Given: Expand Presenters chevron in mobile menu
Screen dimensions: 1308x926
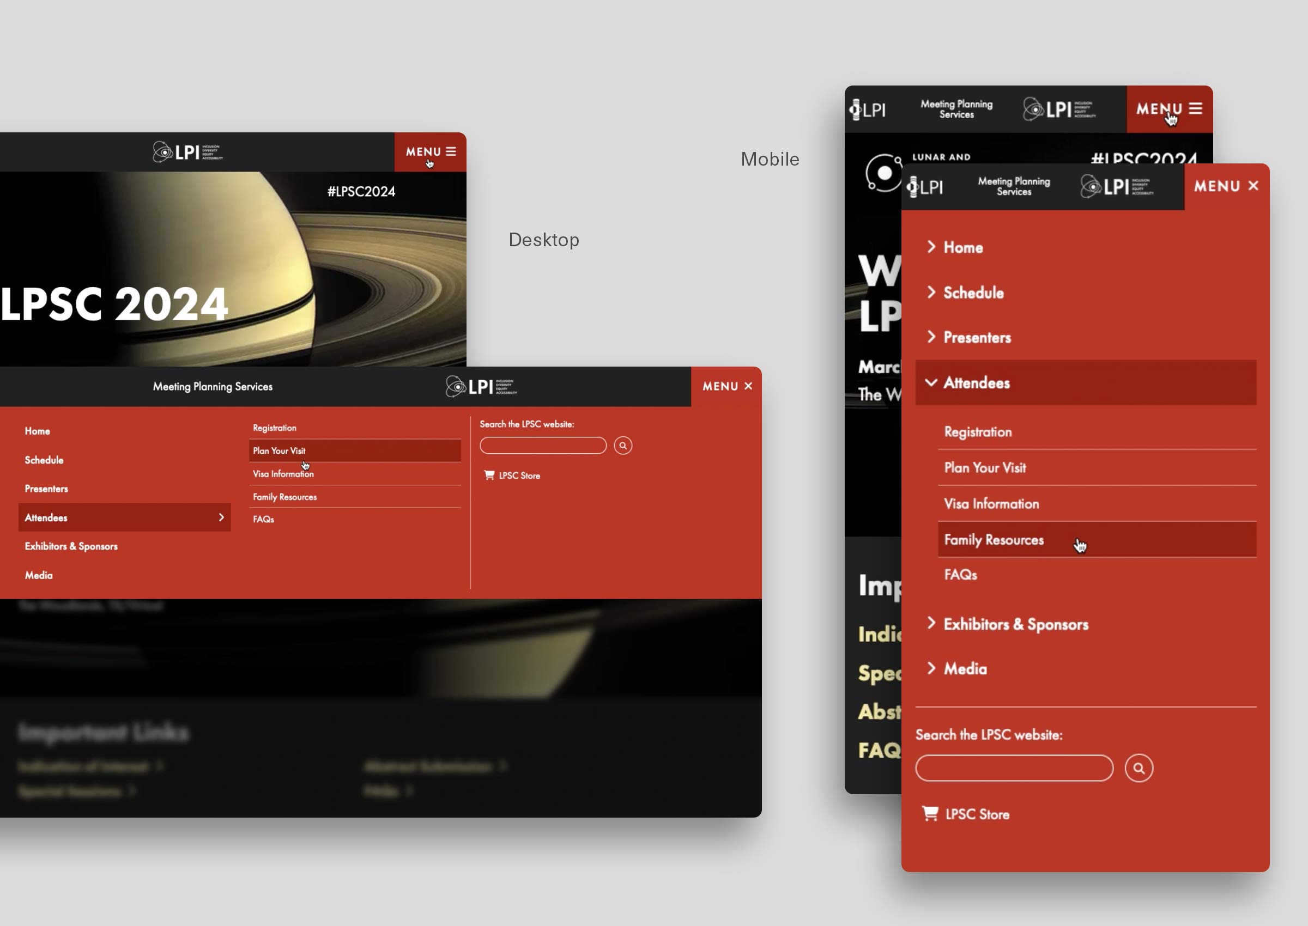Looking at the screenshot, I should [x=931, y=337].
